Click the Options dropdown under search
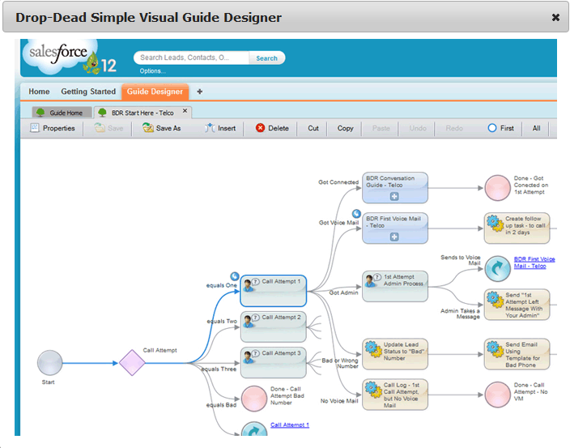570x448 pixels. click(152, 71)
